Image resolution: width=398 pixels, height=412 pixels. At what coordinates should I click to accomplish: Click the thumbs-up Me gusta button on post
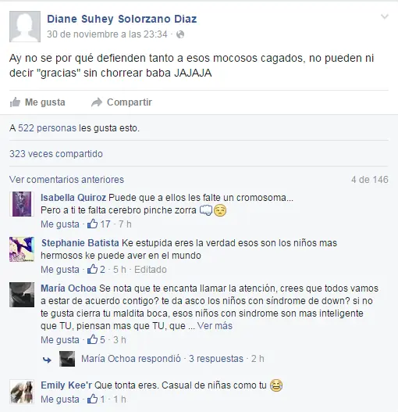pos(37,102)
